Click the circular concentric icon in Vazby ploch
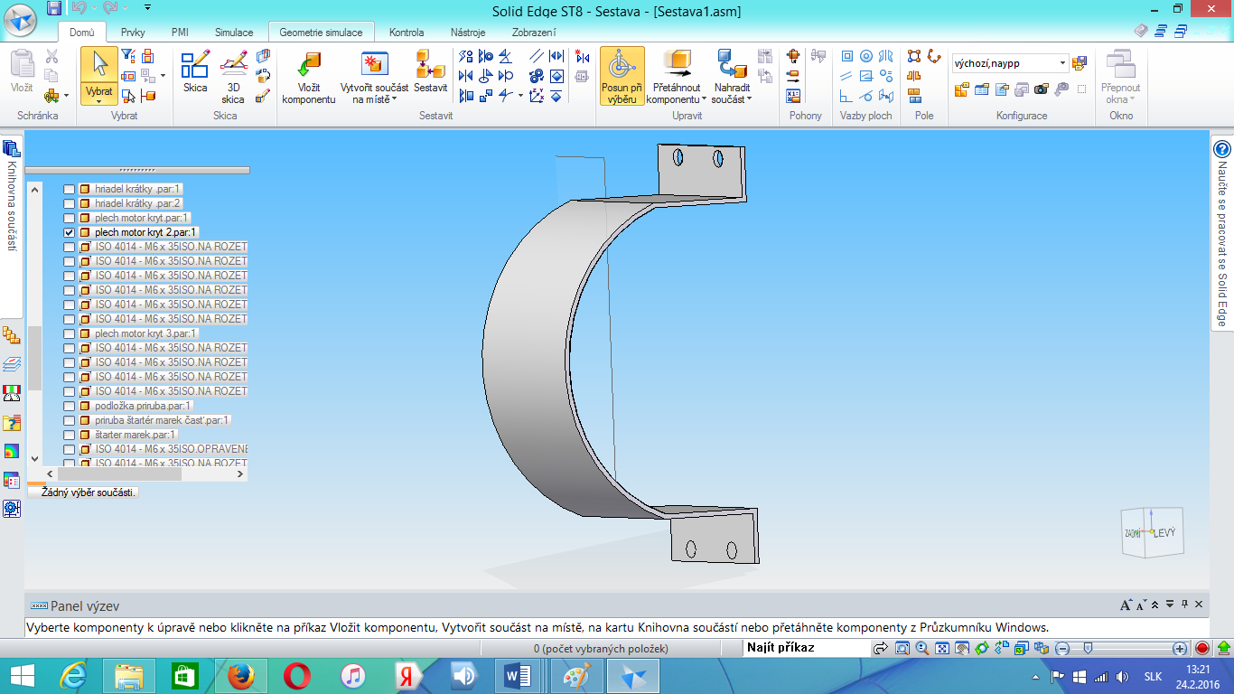Image resolution: width=1234 pixels, height=694 pixels. 865,56
